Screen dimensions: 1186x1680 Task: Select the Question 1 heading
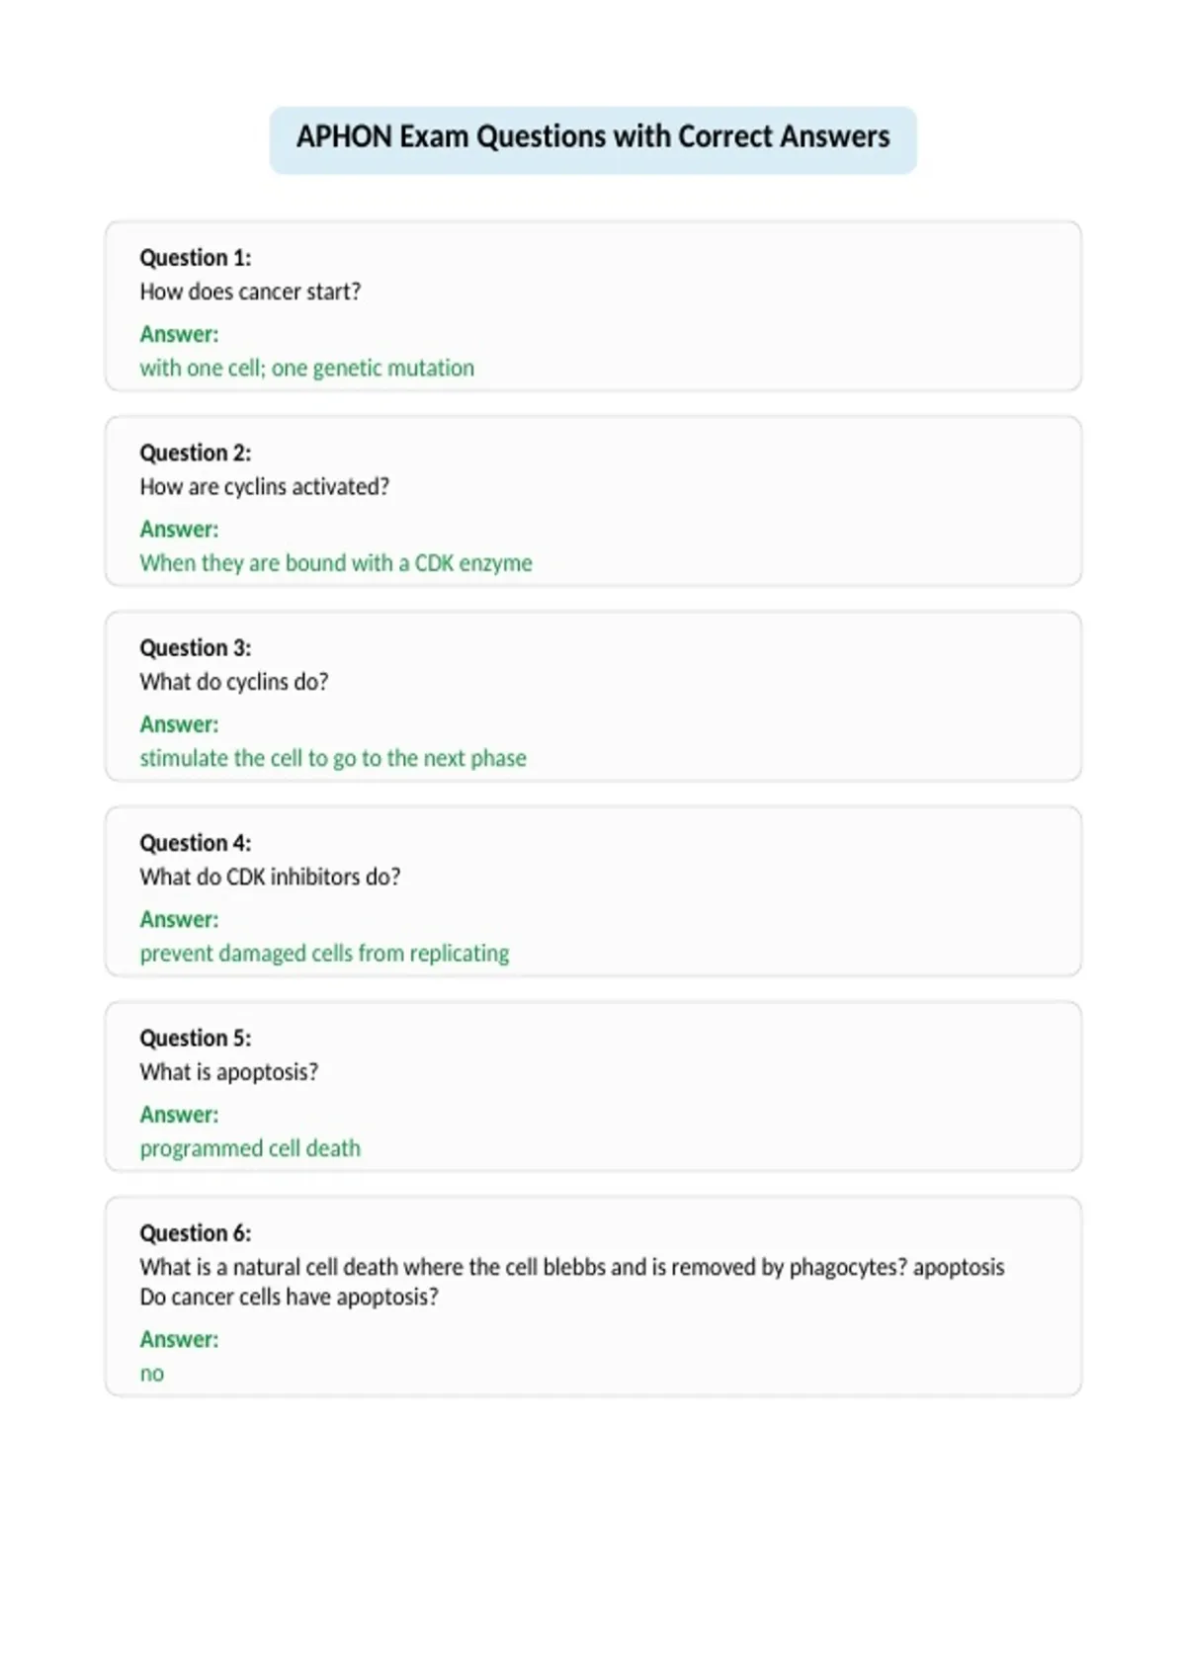click(196, 258)
